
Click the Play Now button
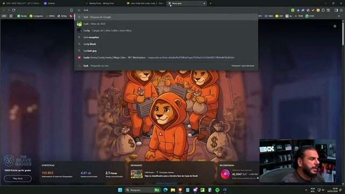[x=18, y=178]
